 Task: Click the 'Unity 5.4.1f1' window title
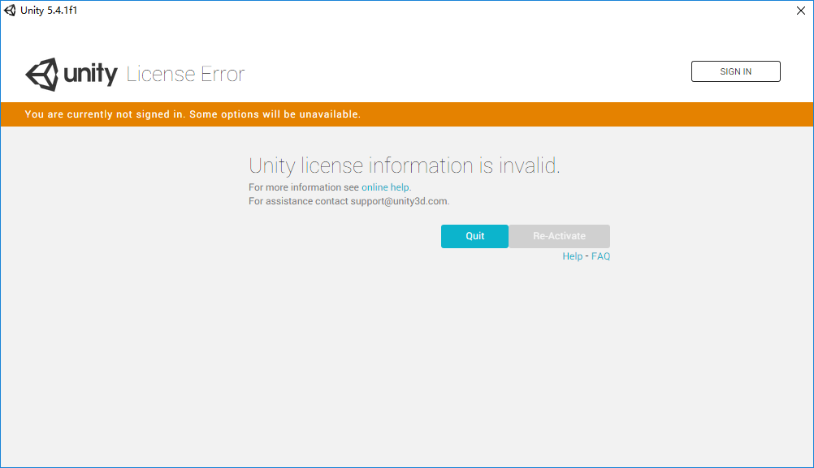[49, 11]
